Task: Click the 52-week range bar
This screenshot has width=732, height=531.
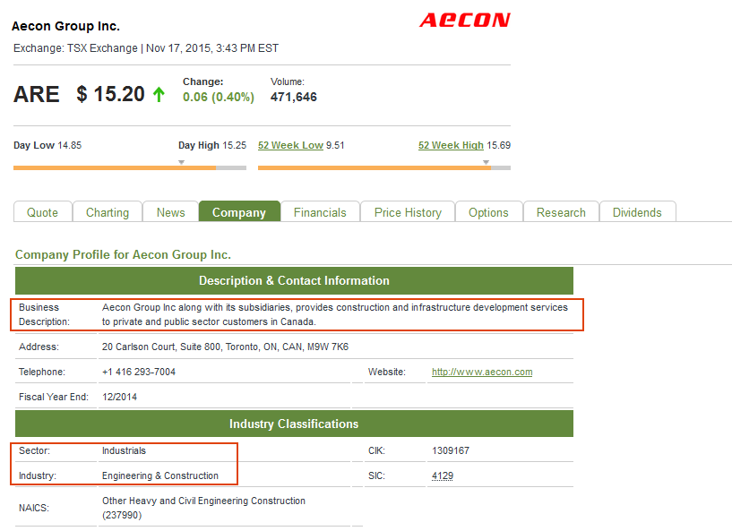Action: click(x=384, y=168)
